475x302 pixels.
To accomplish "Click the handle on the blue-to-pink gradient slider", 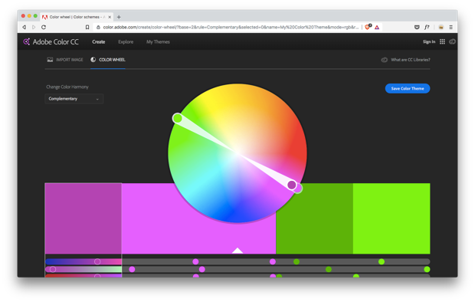I will tap(97, 261).
